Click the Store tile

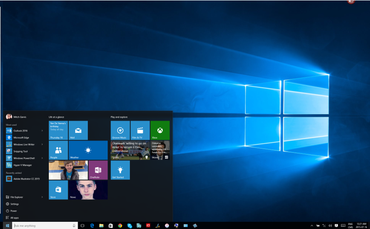pyautogui.click(x=58, y=190)
